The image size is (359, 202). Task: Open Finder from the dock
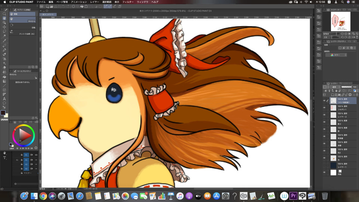(x=34, y=196)
